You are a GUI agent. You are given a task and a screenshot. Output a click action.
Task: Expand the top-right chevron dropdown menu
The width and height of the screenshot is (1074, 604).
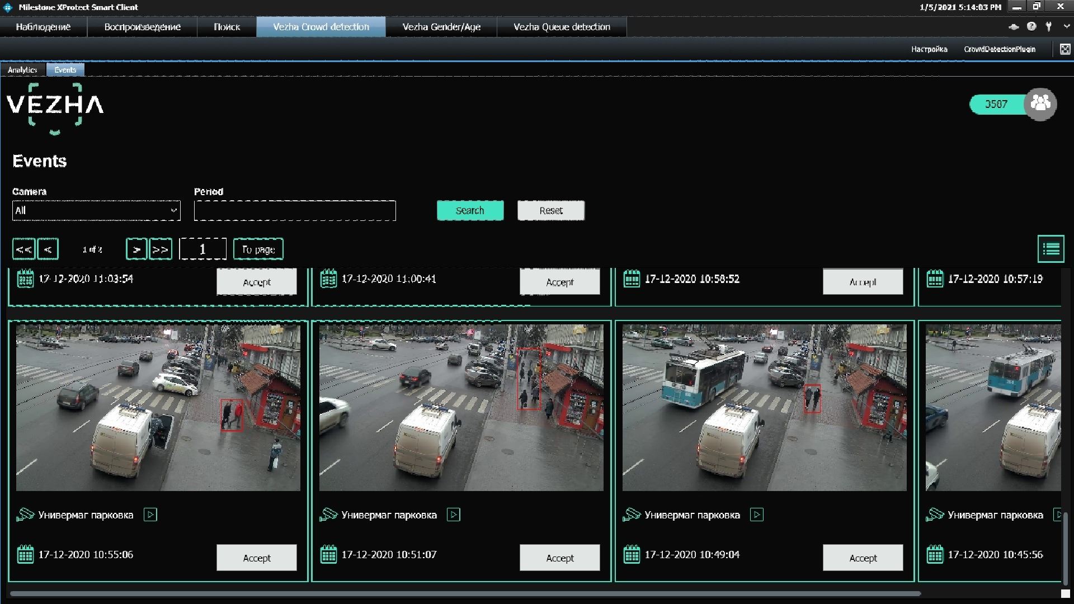point(1066,26)
